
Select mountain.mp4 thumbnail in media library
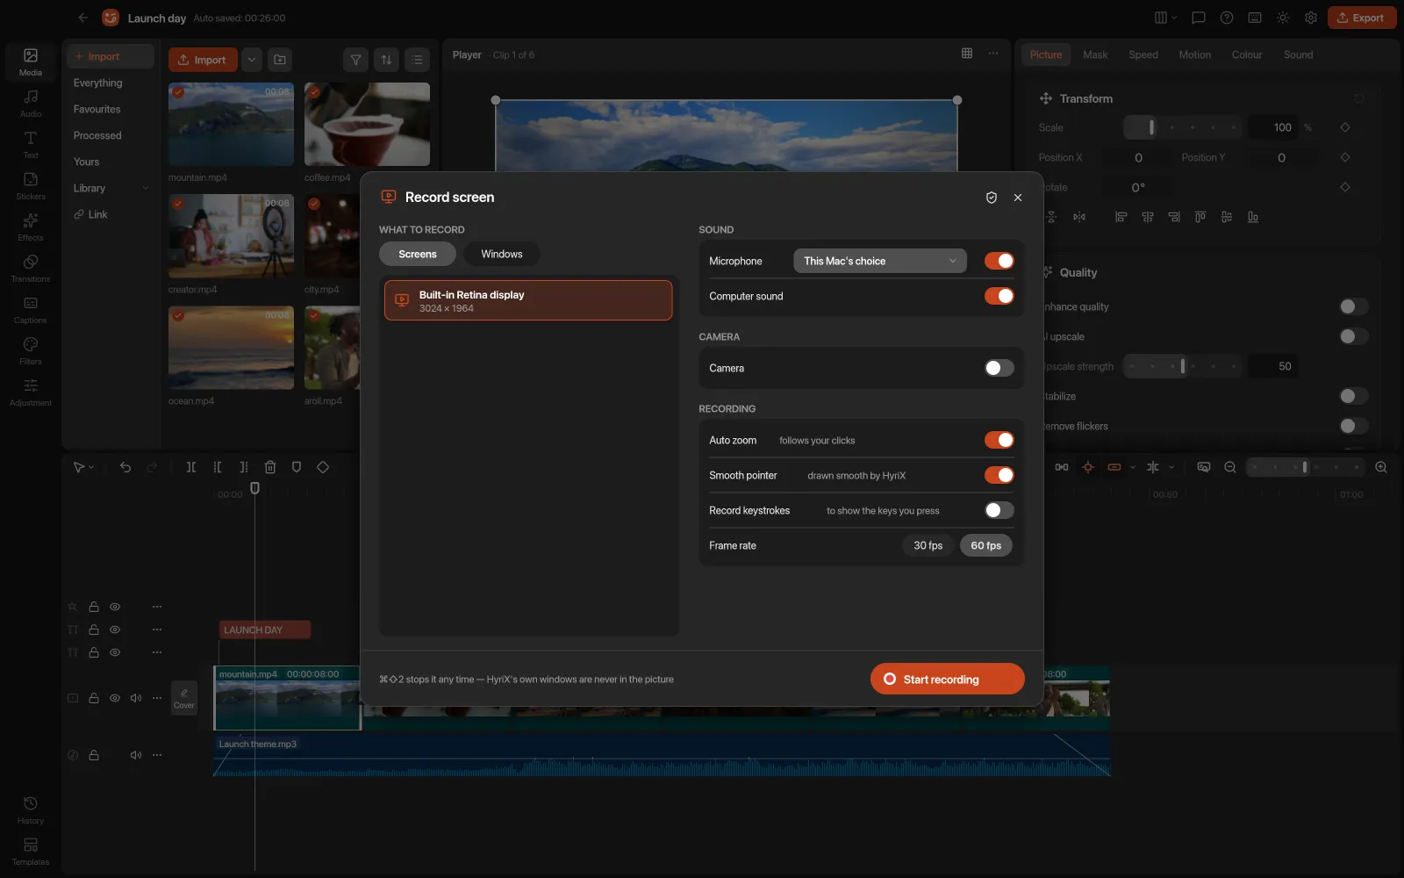pos(231,124)
